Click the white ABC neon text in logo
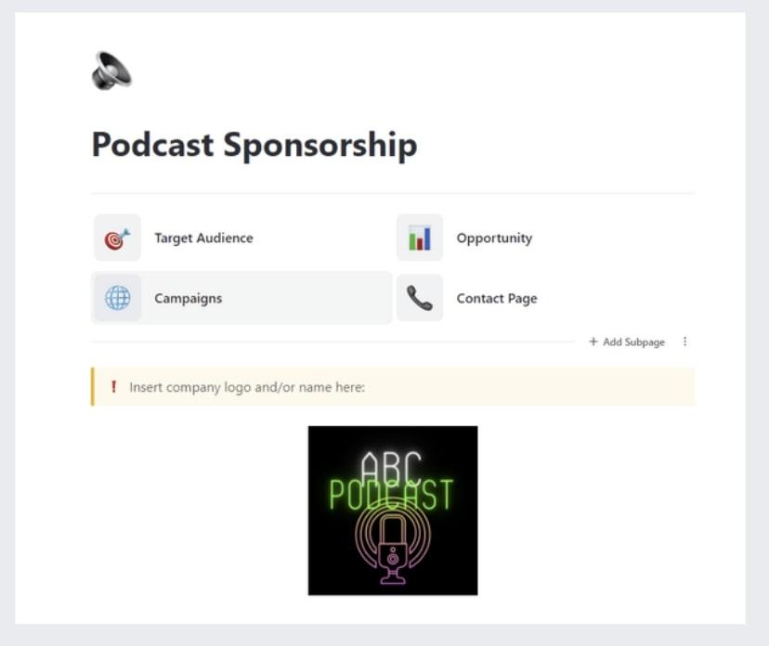 pyautogui.click(x=391, y=466)
